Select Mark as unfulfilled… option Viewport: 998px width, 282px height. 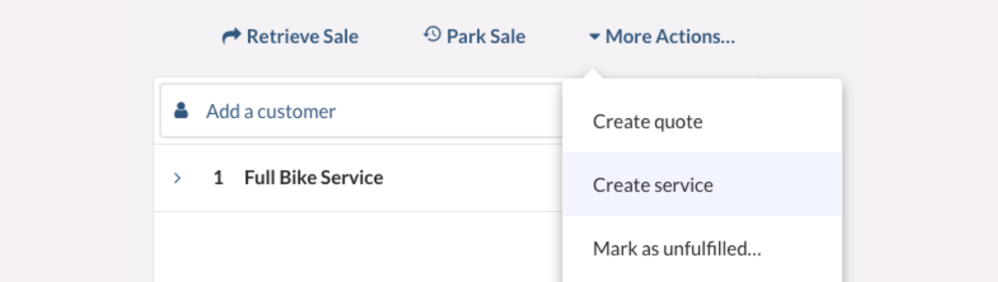click(x=677, y=250)
